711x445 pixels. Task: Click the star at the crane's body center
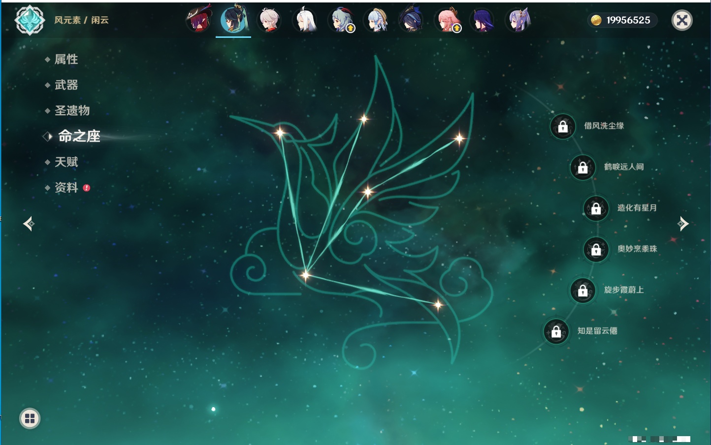click(368, 192)
